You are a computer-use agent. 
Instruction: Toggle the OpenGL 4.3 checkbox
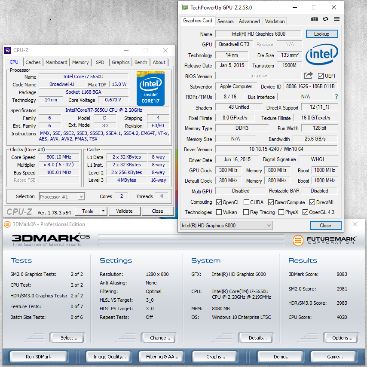coord(305,212)
